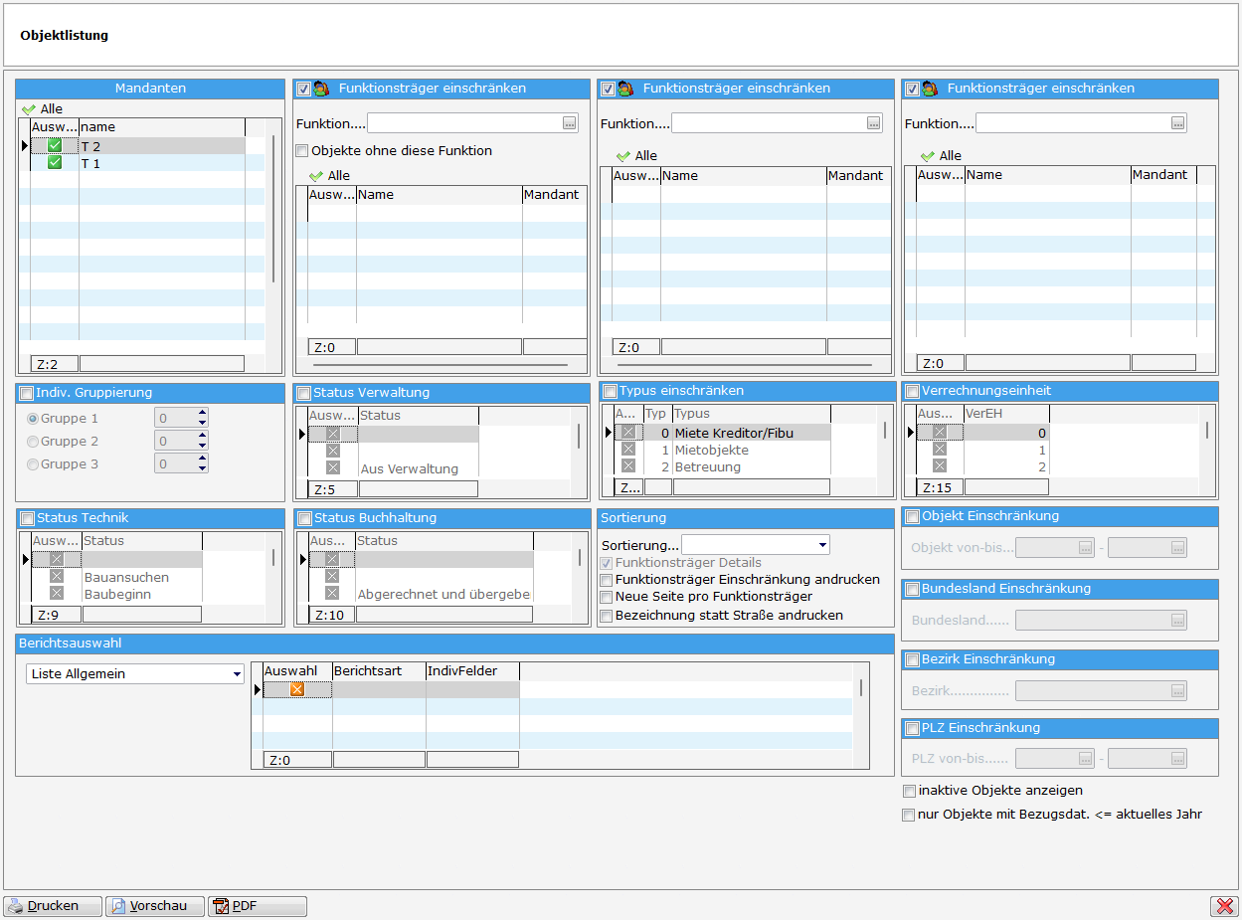Check Objekte ohne diese Funktion
Screen dimensions: 1242x920
(x=302, y=151)
